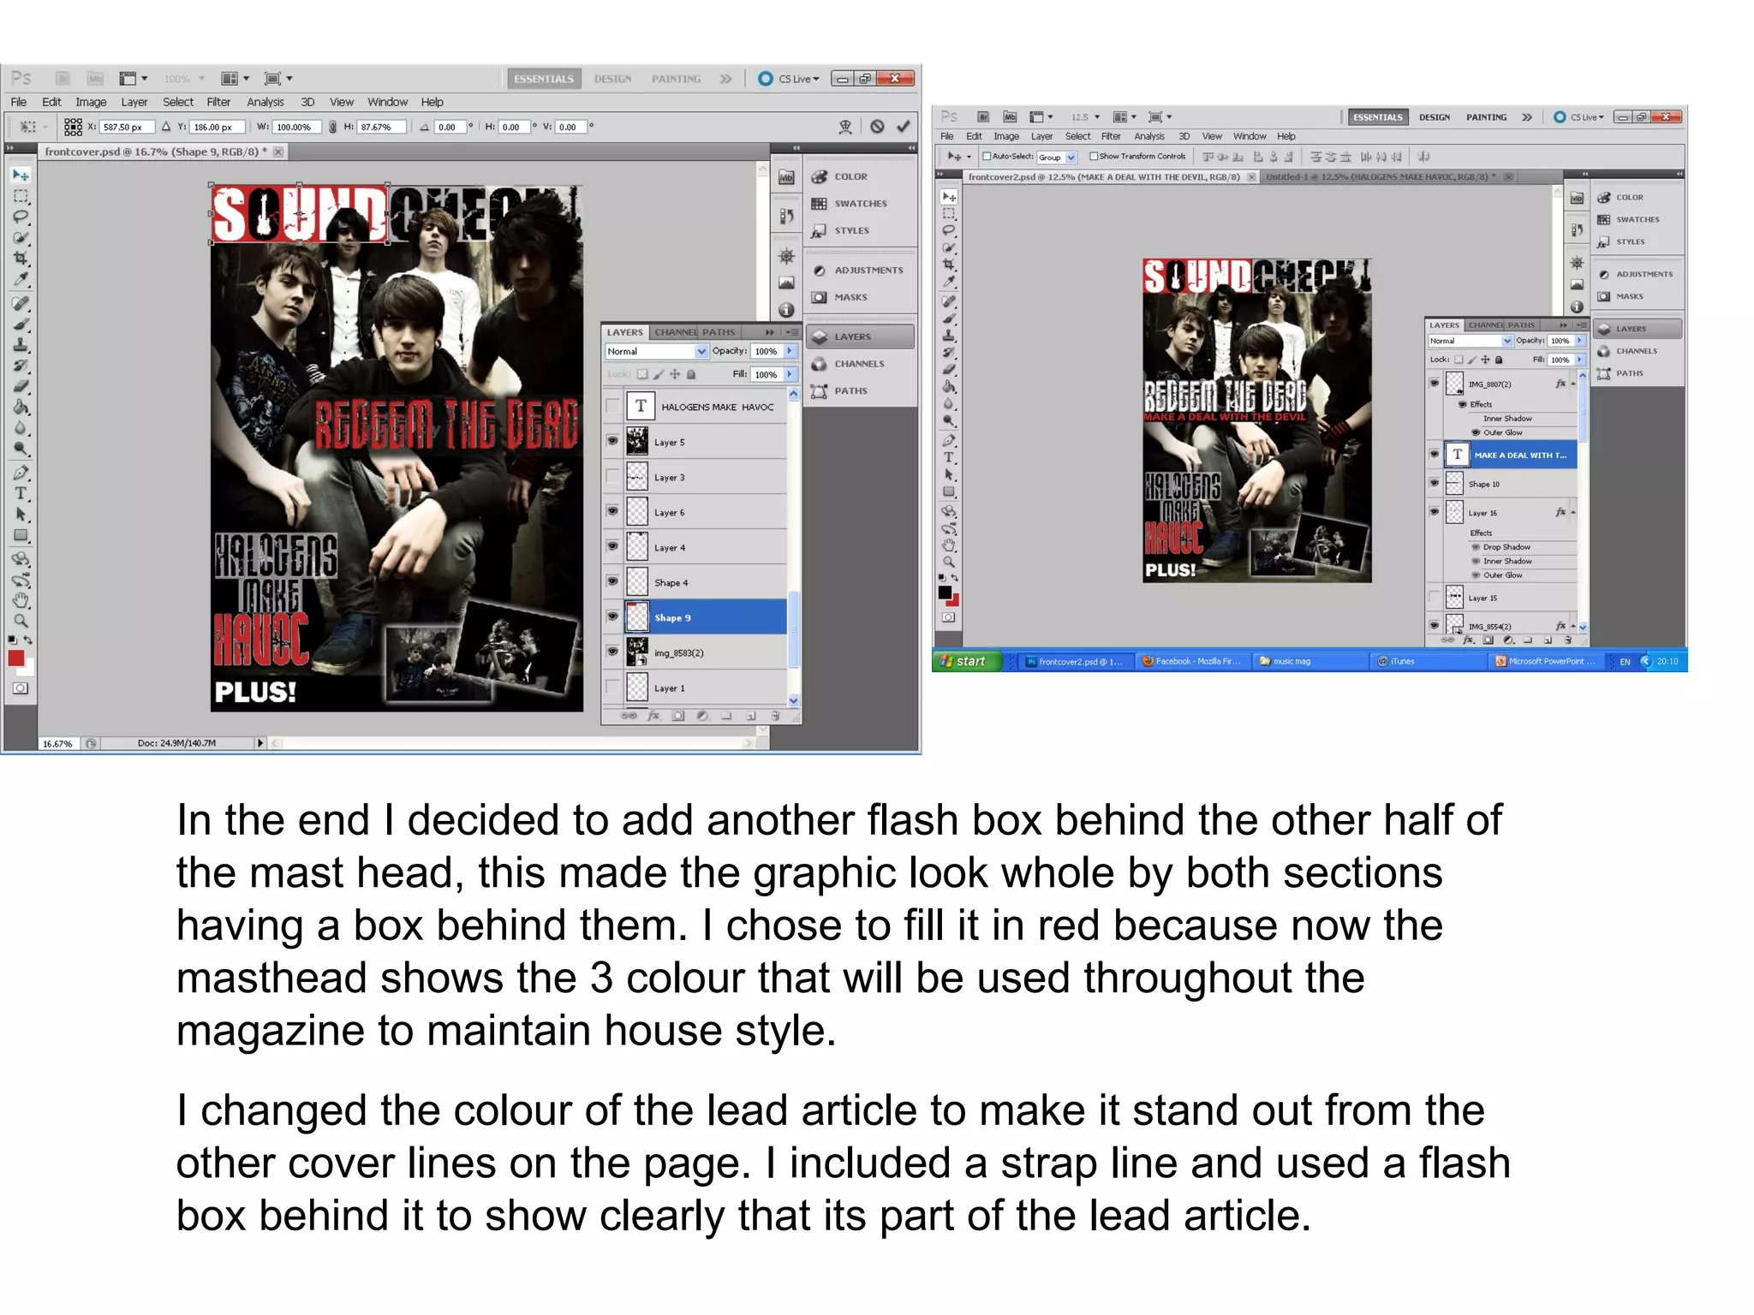Select the Pen tool in left window
The image size is (1754, 1315).
click(x=21, y=473)
